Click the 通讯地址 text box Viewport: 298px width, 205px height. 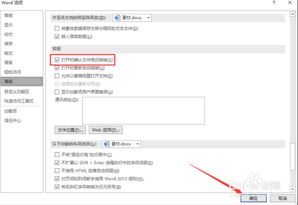coord(144,111)
